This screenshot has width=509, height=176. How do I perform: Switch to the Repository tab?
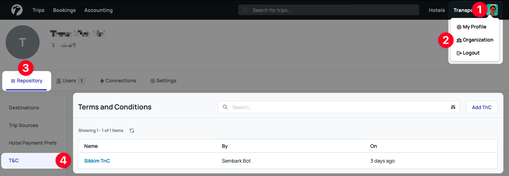click(27, 81)
